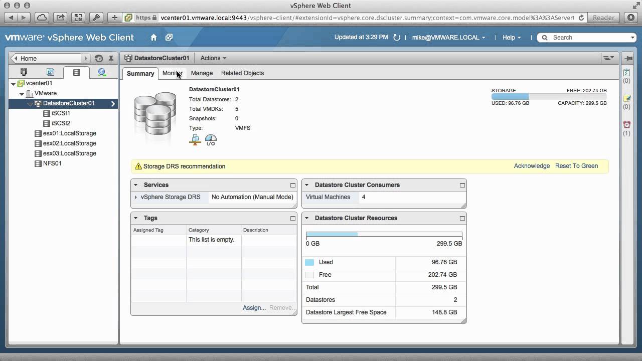
Task: Click Safari downloads button
Action: pyautogui.click(x=631, y=18)
